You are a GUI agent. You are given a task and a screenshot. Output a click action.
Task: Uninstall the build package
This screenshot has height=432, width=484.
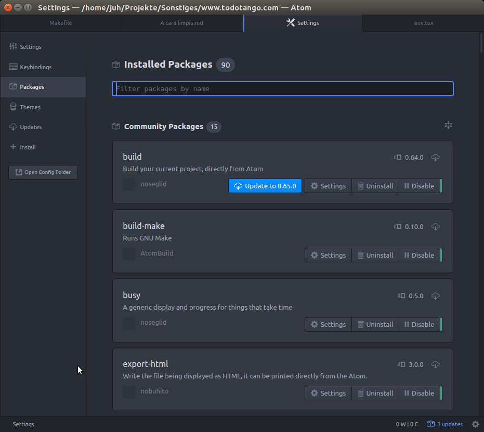(x=375, y=186)
